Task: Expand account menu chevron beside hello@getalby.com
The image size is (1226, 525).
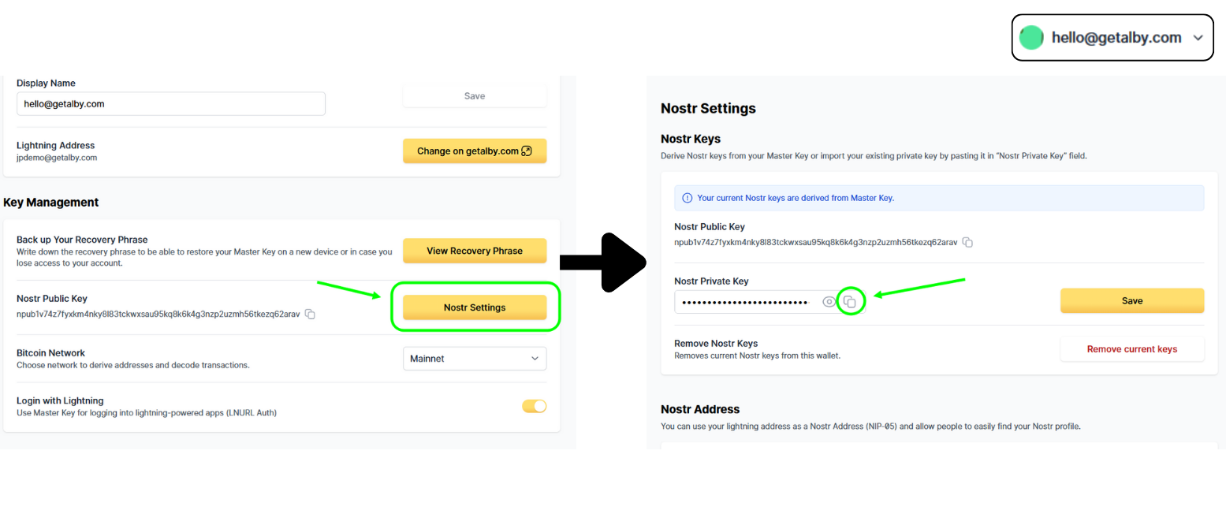Action: 1198,37
